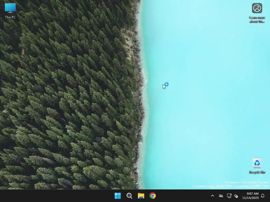
Task: Open the network status tray icon
Action: click(229, 196)
